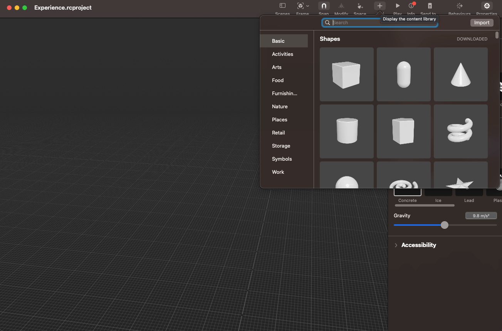502x331 pixels.
Task: Open the Retail category
Action: click(x=284, y=133)
